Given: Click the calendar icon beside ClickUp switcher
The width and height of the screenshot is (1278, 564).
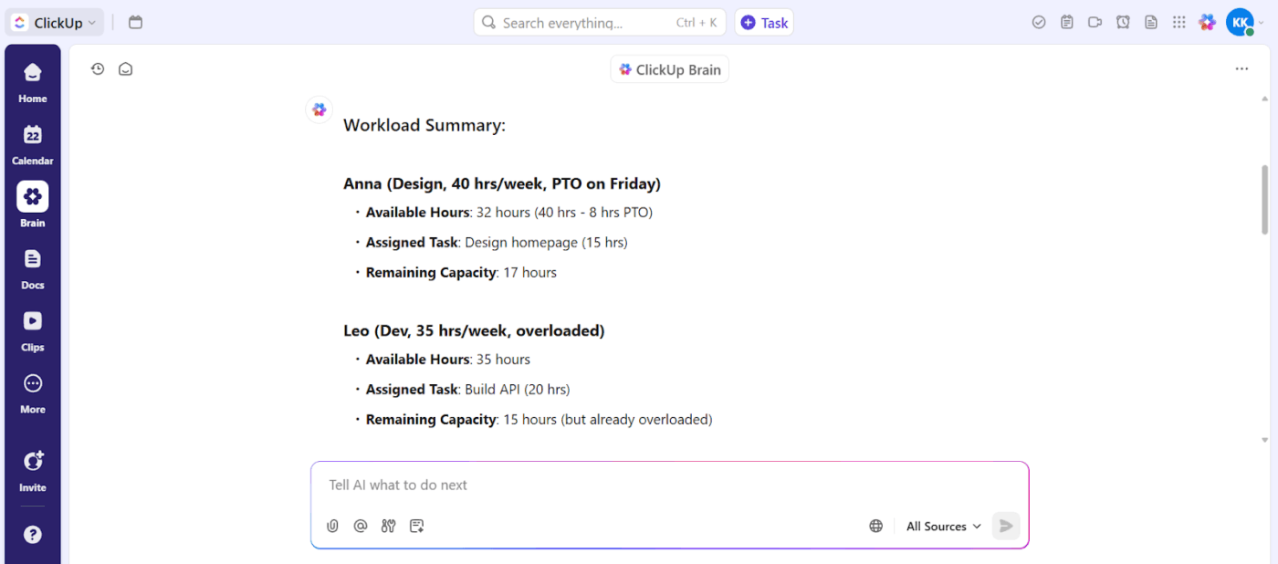Looking at the screenshot, I should [135, 23].
